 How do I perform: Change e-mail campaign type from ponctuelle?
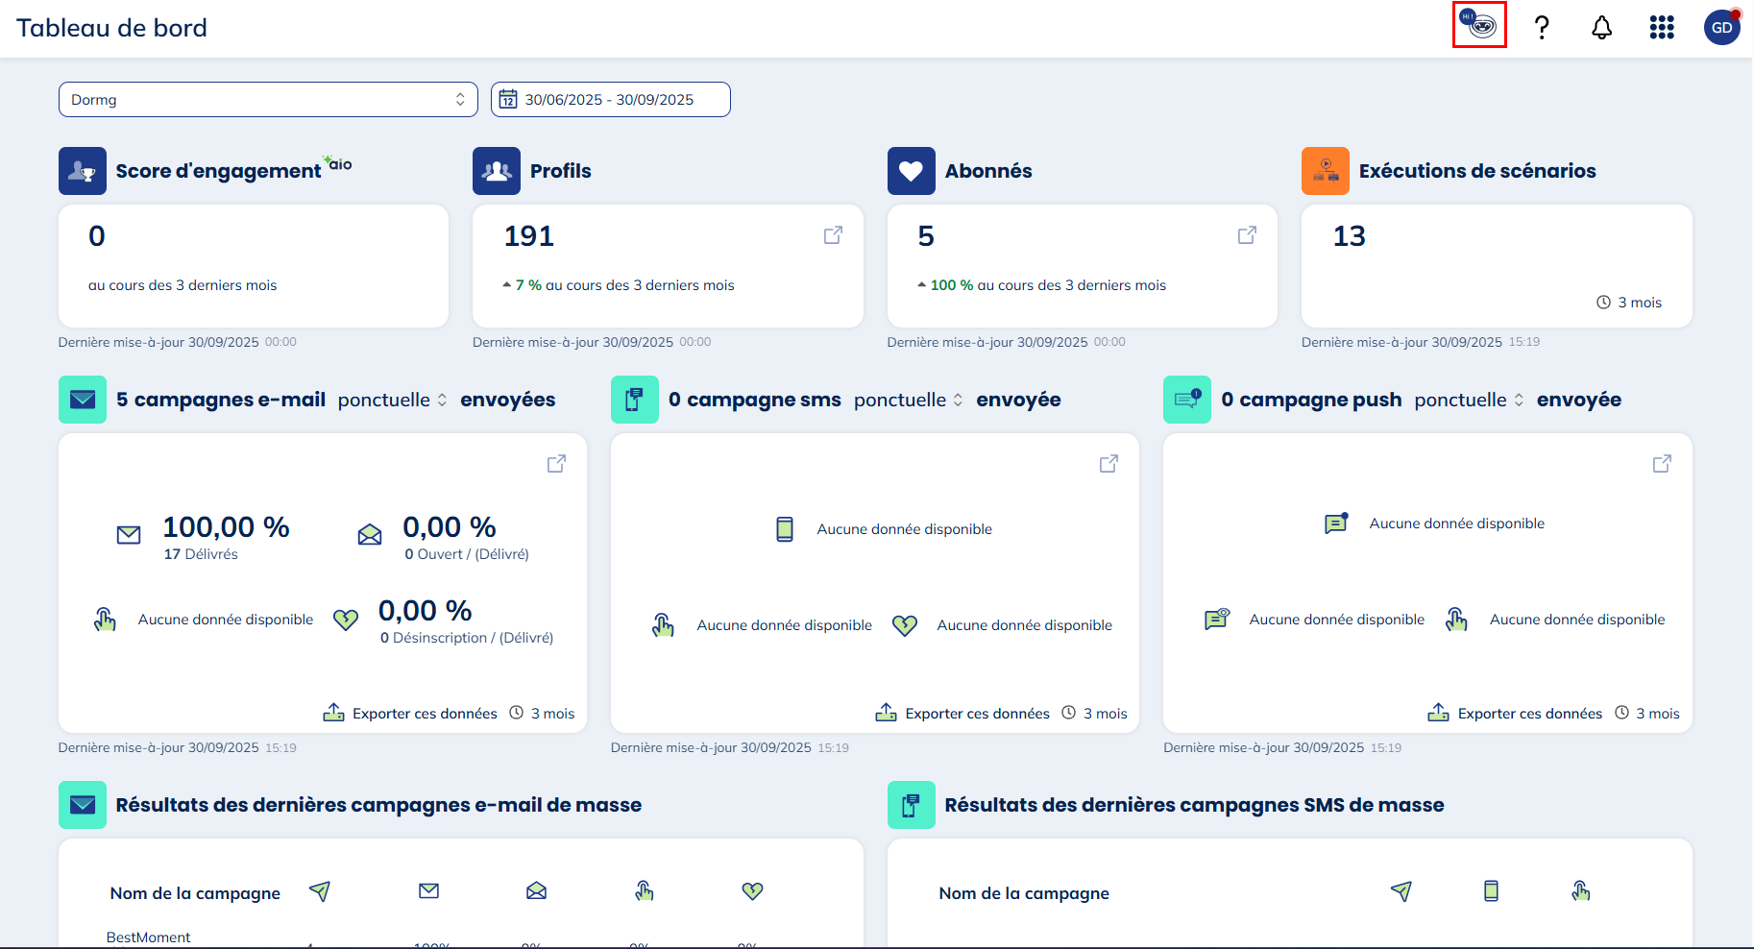[x=392, y=400]
